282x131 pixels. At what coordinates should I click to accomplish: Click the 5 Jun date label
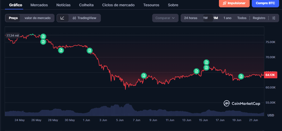(x=120, y=120)
